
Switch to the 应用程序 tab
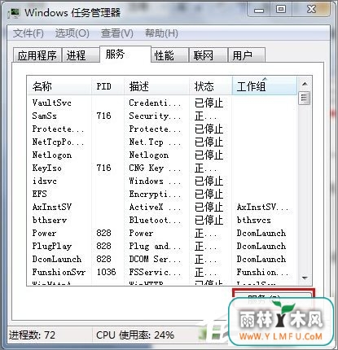click(x=37, y=55)
